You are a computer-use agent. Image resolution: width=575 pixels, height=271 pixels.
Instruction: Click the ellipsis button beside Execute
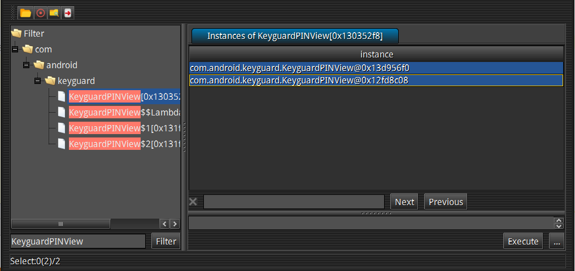(557, 241)
